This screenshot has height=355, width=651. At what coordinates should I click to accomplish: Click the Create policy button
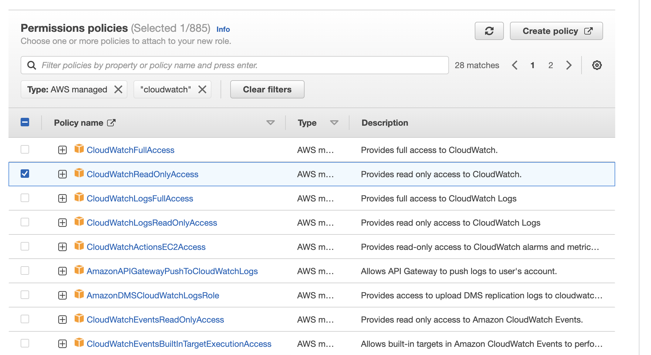point(556,31)
